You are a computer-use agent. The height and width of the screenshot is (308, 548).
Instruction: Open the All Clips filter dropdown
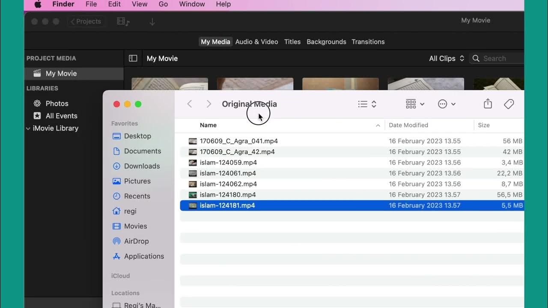(447, 58)
